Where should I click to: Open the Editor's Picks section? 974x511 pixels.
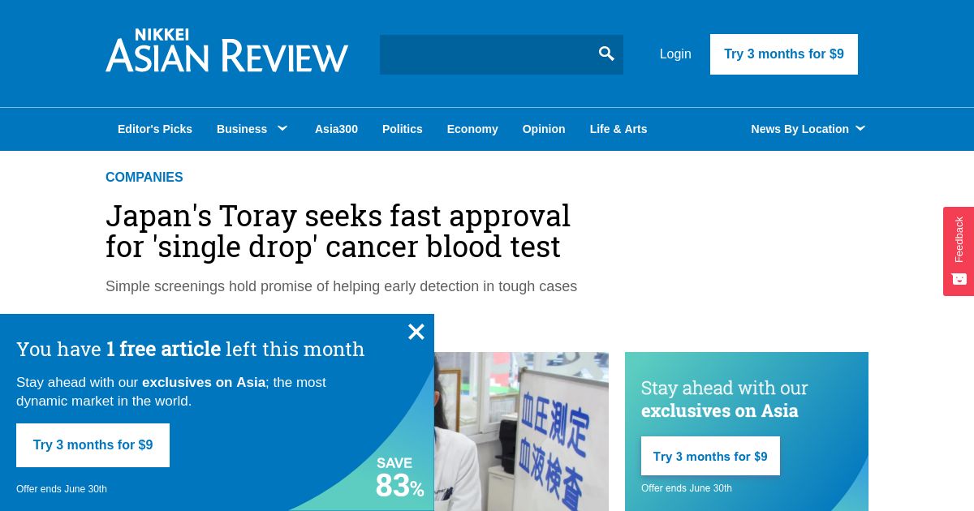155,129
